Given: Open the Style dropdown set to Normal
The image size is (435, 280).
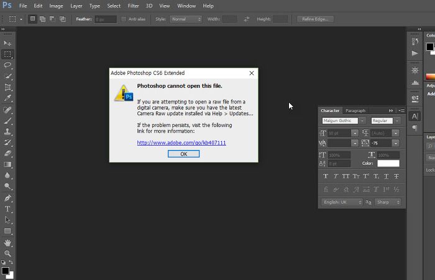Looking at the screenshot, I should tap(186, 19).
